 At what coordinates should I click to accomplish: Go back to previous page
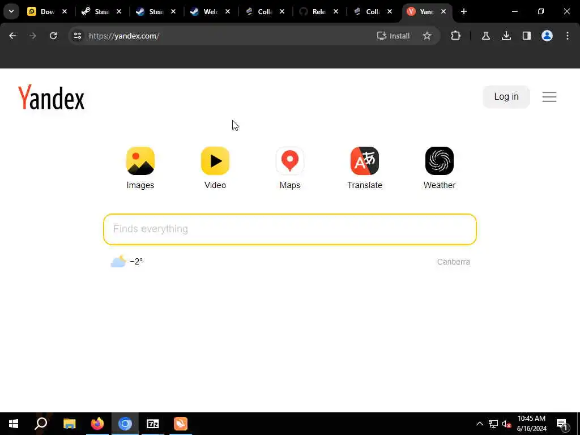12,36
